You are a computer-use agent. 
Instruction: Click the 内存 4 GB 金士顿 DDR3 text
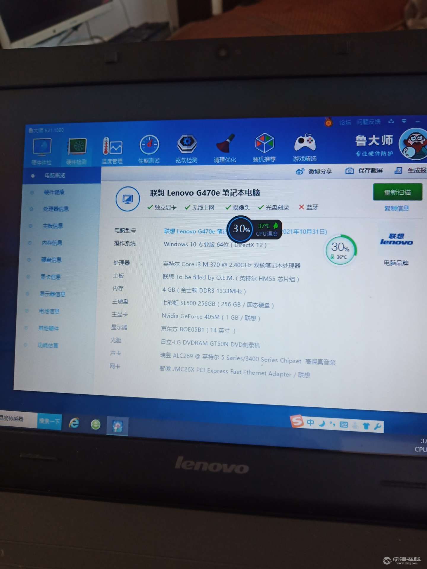point(204,290)
